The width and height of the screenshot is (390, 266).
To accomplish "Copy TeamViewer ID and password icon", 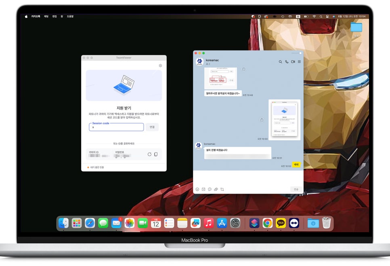I will (156, 154).
